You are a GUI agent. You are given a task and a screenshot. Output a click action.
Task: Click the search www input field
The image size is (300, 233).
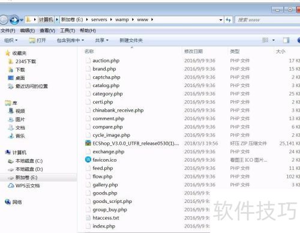(x=268, y=20)
